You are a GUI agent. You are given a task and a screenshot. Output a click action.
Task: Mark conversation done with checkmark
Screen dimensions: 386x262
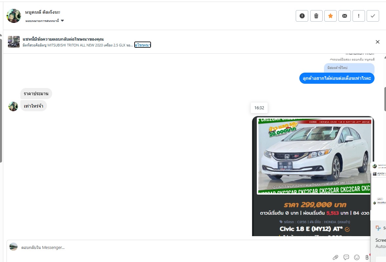point(373,16)
